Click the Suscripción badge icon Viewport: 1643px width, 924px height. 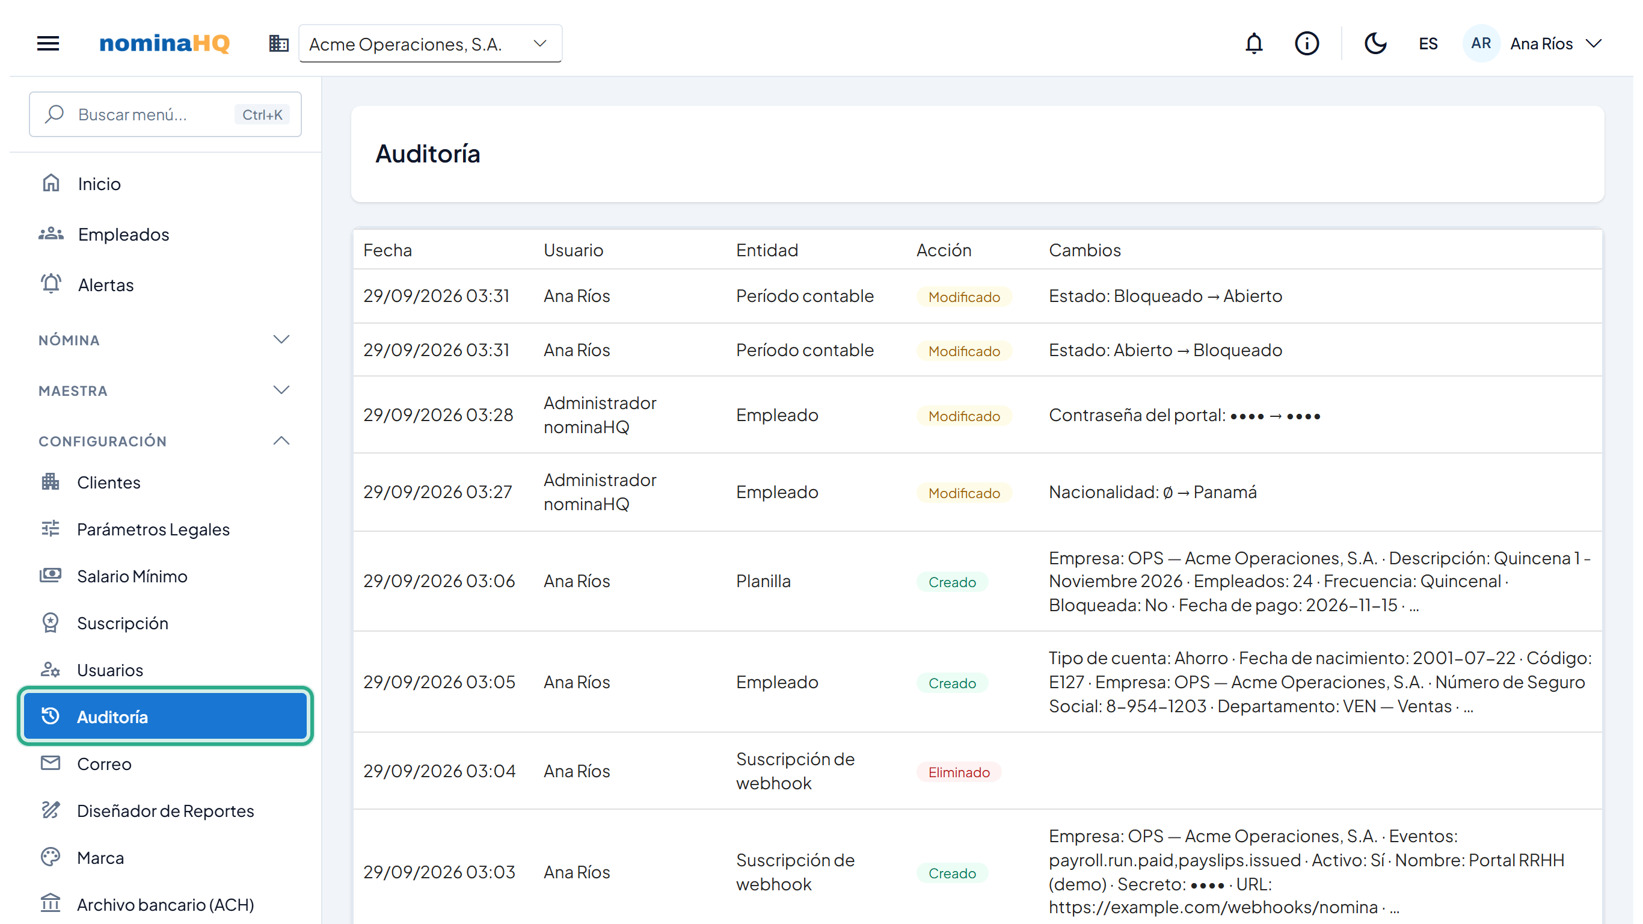[51, 623]
